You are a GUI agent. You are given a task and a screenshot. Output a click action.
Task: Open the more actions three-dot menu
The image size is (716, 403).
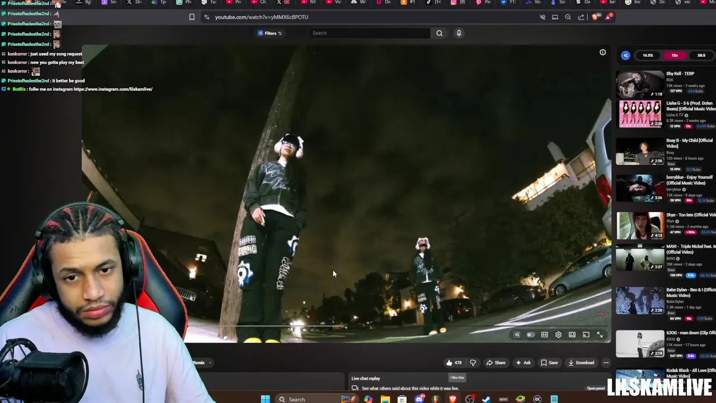[x=606, y=363]
